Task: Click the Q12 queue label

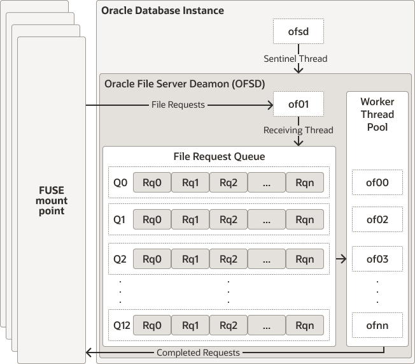Action: point(122,325)
